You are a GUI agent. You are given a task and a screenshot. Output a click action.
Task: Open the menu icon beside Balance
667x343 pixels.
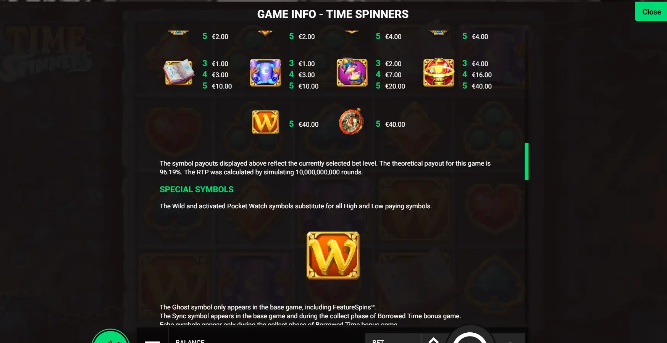[x=152, y=341]
